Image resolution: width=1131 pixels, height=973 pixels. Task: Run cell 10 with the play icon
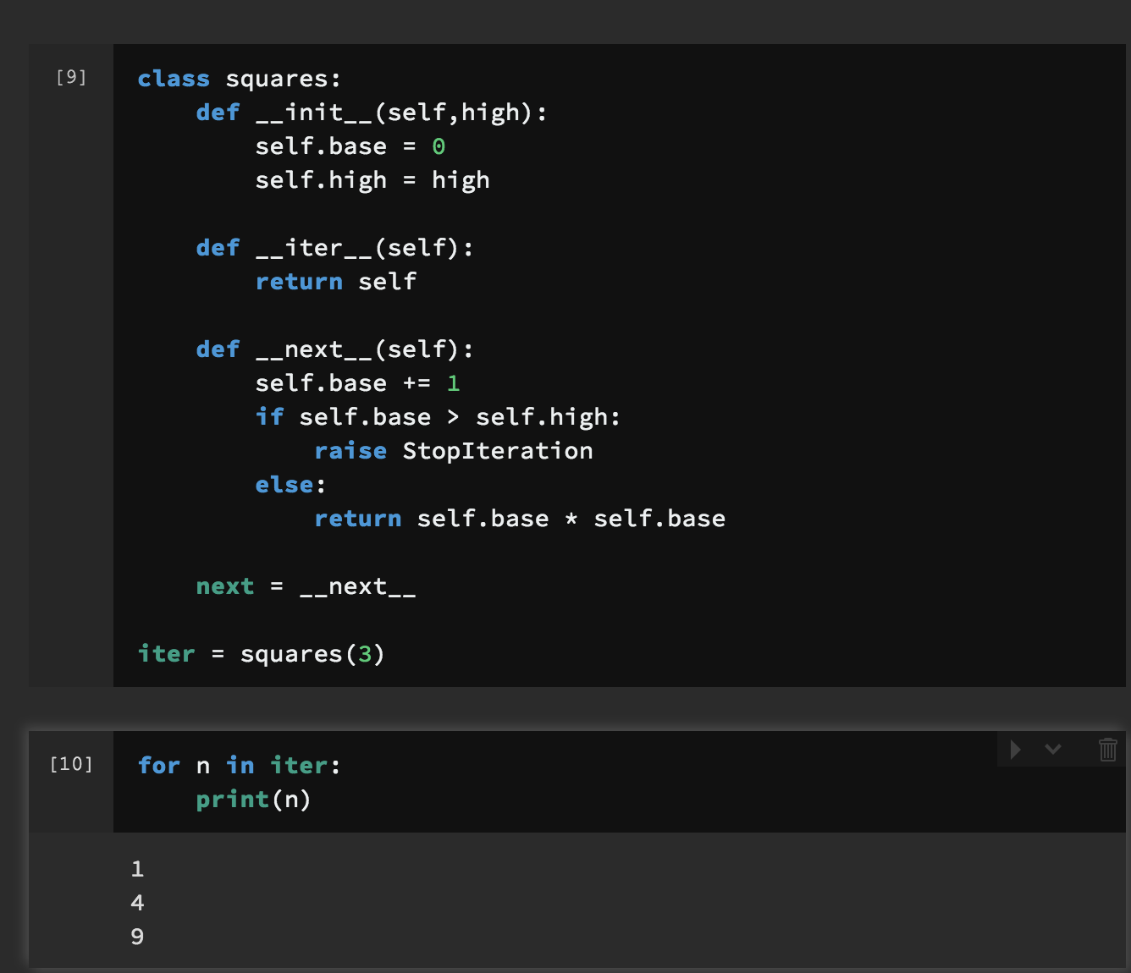coord(1016,750)
